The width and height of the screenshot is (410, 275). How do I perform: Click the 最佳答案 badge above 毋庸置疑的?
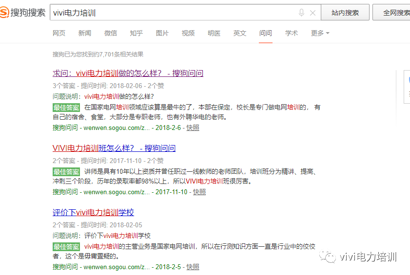pyautogui.click(x=66, y=247)
